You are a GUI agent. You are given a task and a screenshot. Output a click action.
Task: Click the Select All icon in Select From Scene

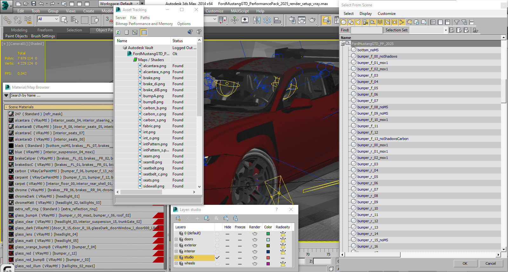433,22
